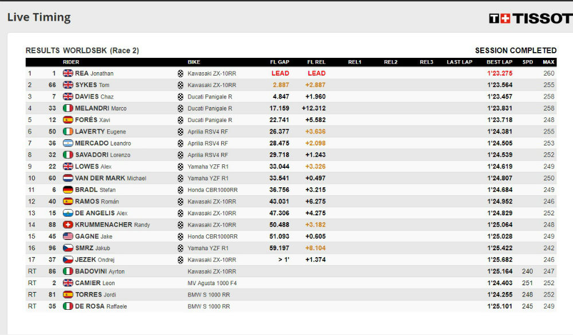Click the Tissot logo
This screenshot has height=335, width=573.
[x=531, y=18]
